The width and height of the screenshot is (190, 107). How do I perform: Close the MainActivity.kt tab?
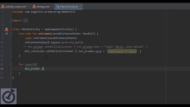[80, 6]
